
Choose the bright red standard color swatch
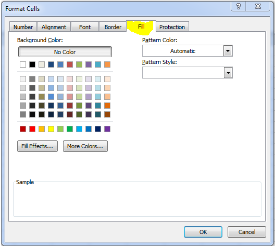pyautogui.click(x=32, y=129)
